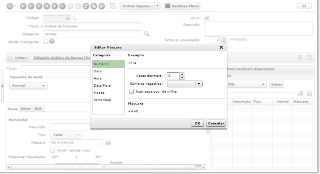
Task: Click the tree structure icon near Voltar bar
Action: 300,58
